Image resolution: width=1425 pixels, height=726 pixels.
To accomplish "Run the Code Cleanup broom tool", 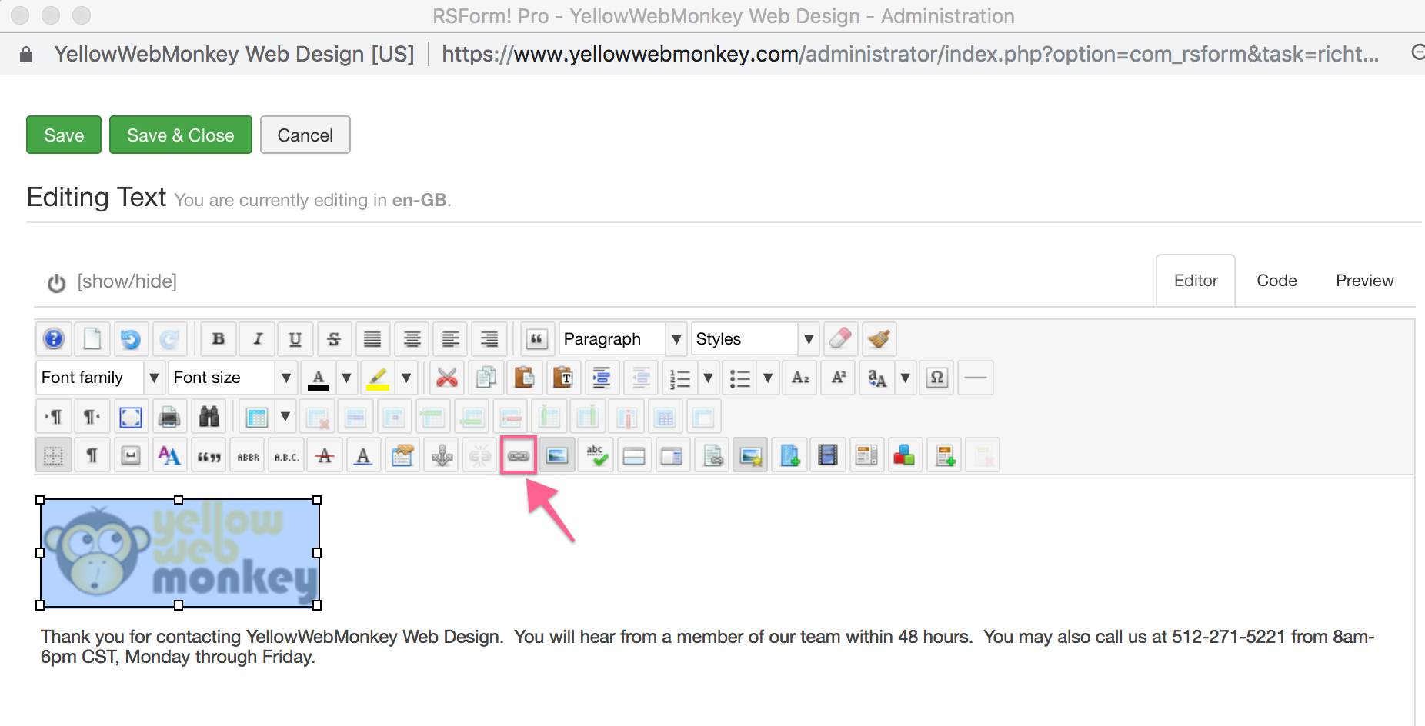I will pyautogui.click(x=879, y=339).
